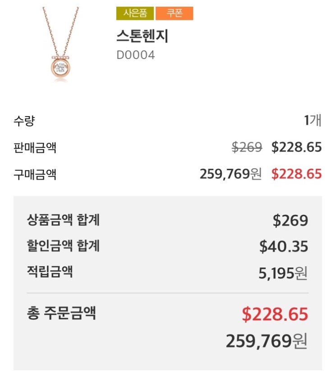Viewport: 335px width, 377px height.
Task: Click the black discounted sale price $228.65
Action: [x=296, y=147]
